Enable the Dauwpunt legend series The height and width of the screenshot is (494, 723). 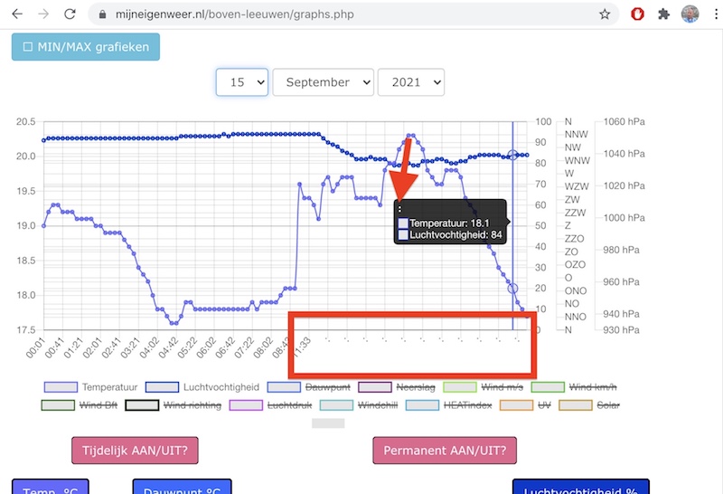(302, 387)
